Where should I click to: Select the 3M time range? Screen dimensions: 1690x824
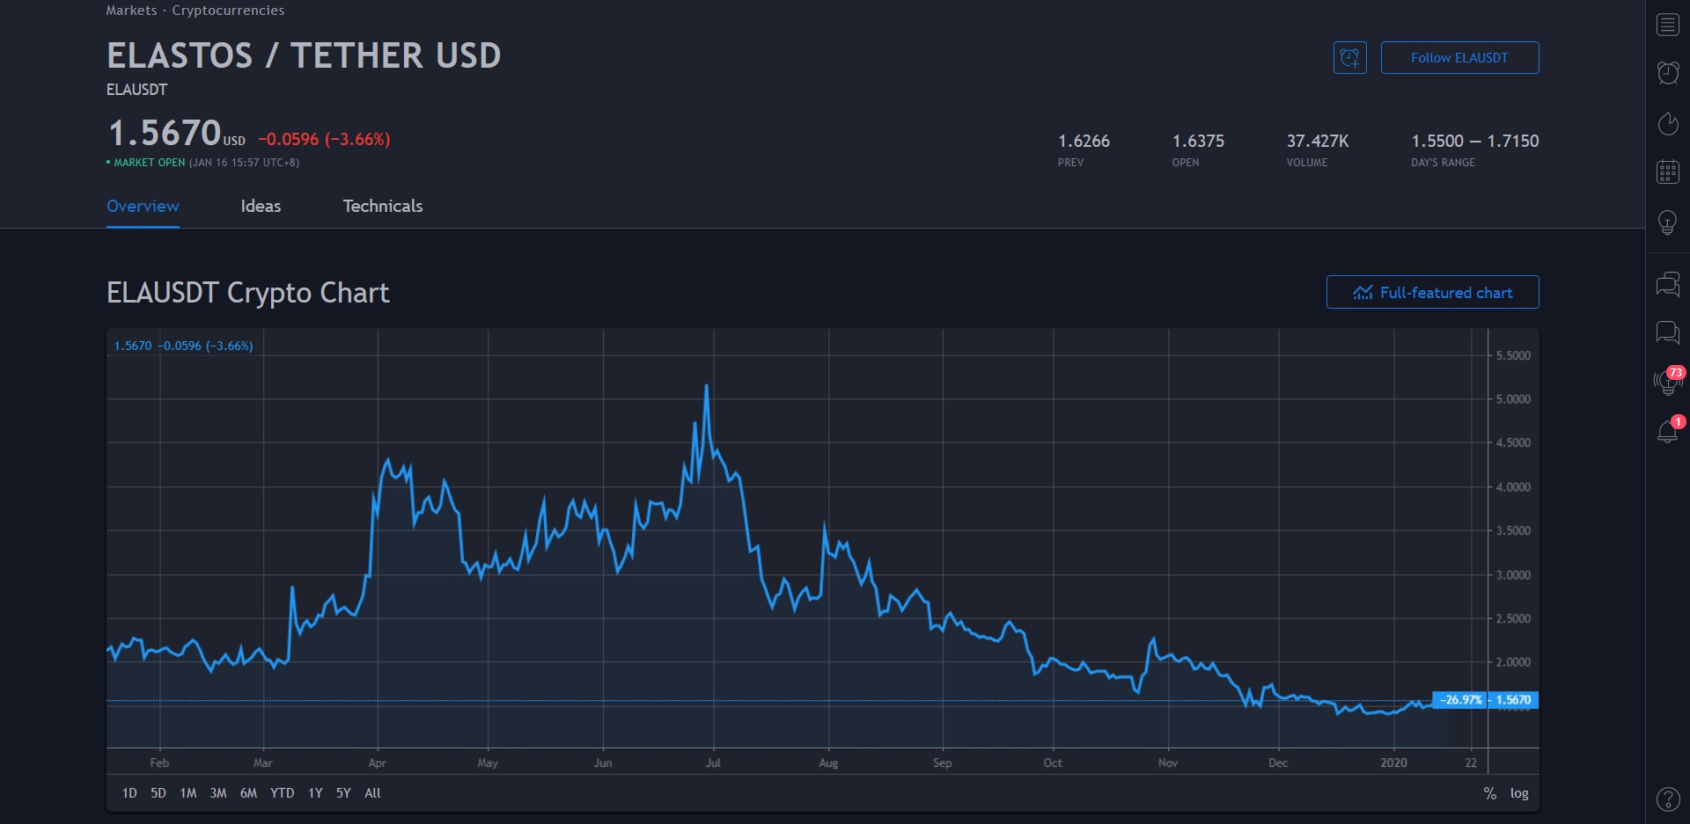218,793
